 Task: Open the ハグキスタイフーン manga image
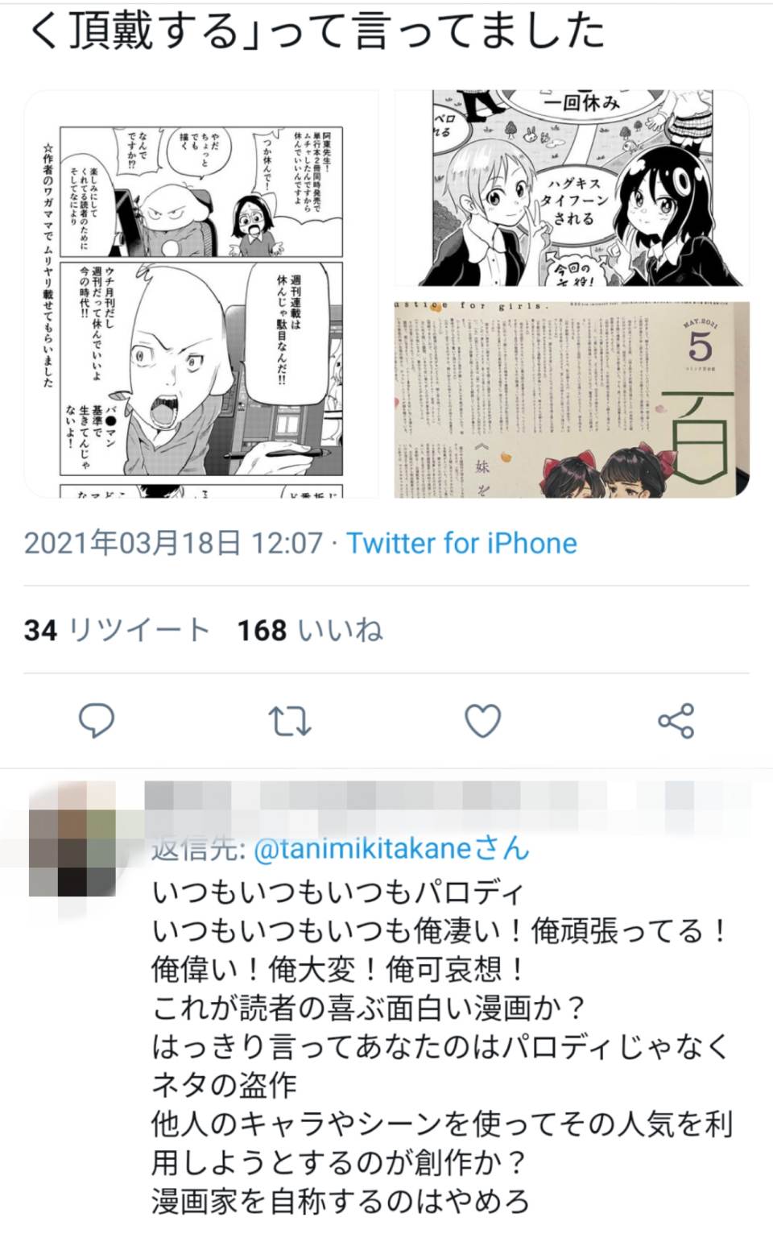(x=572, y=188)
